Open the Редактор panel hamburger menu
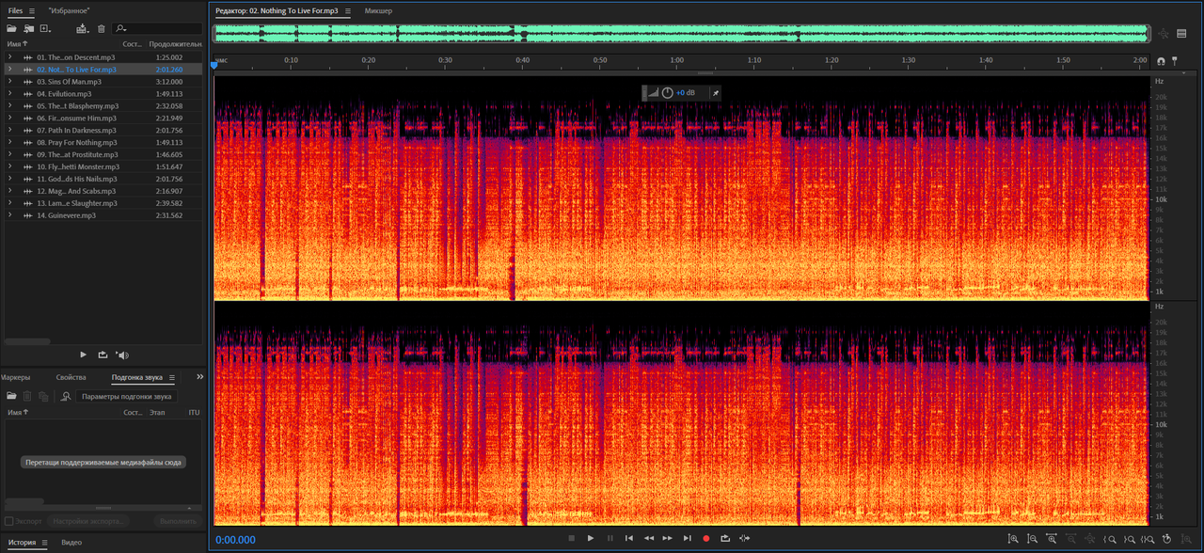The image size is (1204, 553). click(x=347, y=11)
